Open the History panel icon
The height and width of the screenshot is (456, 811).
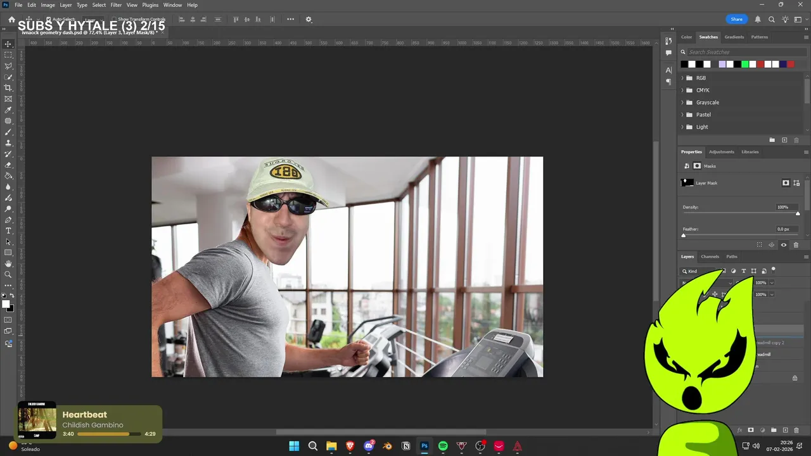[x=668, y=41]
